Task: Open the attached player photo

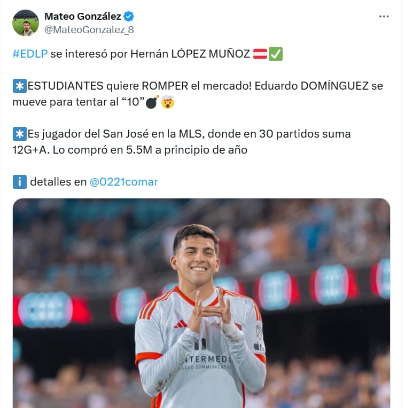Action: click(x=201, y=303)
